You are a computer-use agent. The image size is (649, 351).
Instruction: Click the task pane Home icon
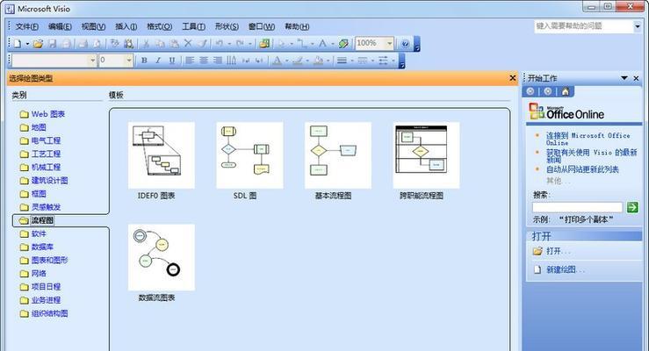click(x=566, y=91)
